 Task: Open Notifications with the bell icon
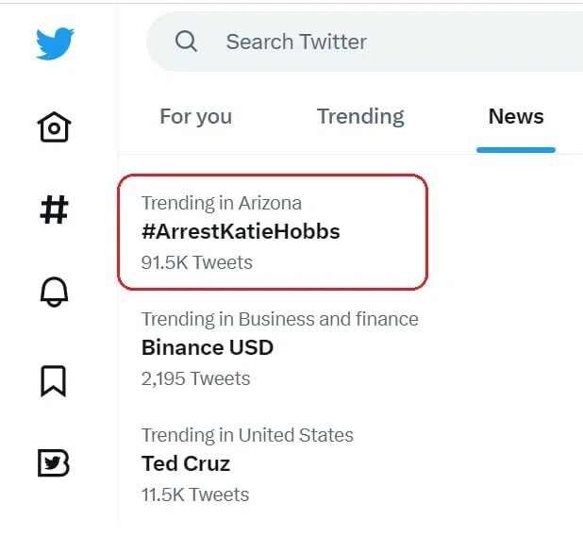pyautogui.click(x=55, y=292)
